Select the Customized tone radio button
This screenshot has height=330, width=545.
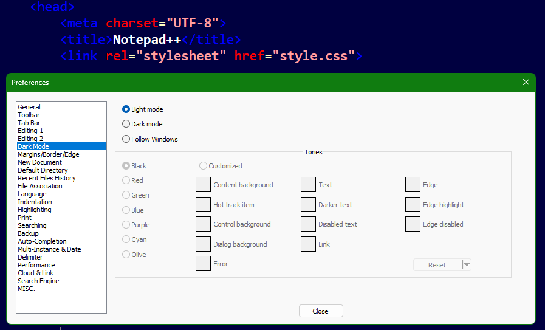pyautogui.click(x=203, y=166)
